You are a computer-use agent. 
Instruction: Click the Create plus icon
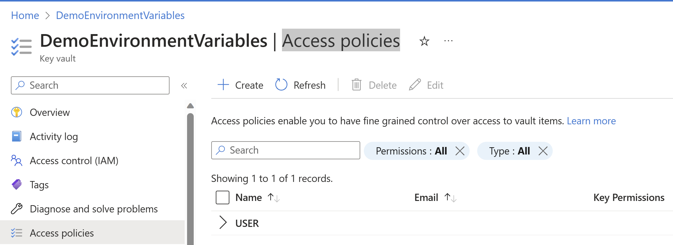223,85
